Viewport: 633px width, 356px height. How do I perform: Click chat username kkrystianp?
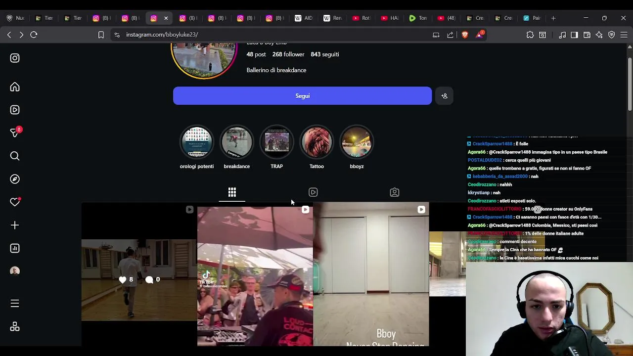pyautogui.click(x=479, y=193)
